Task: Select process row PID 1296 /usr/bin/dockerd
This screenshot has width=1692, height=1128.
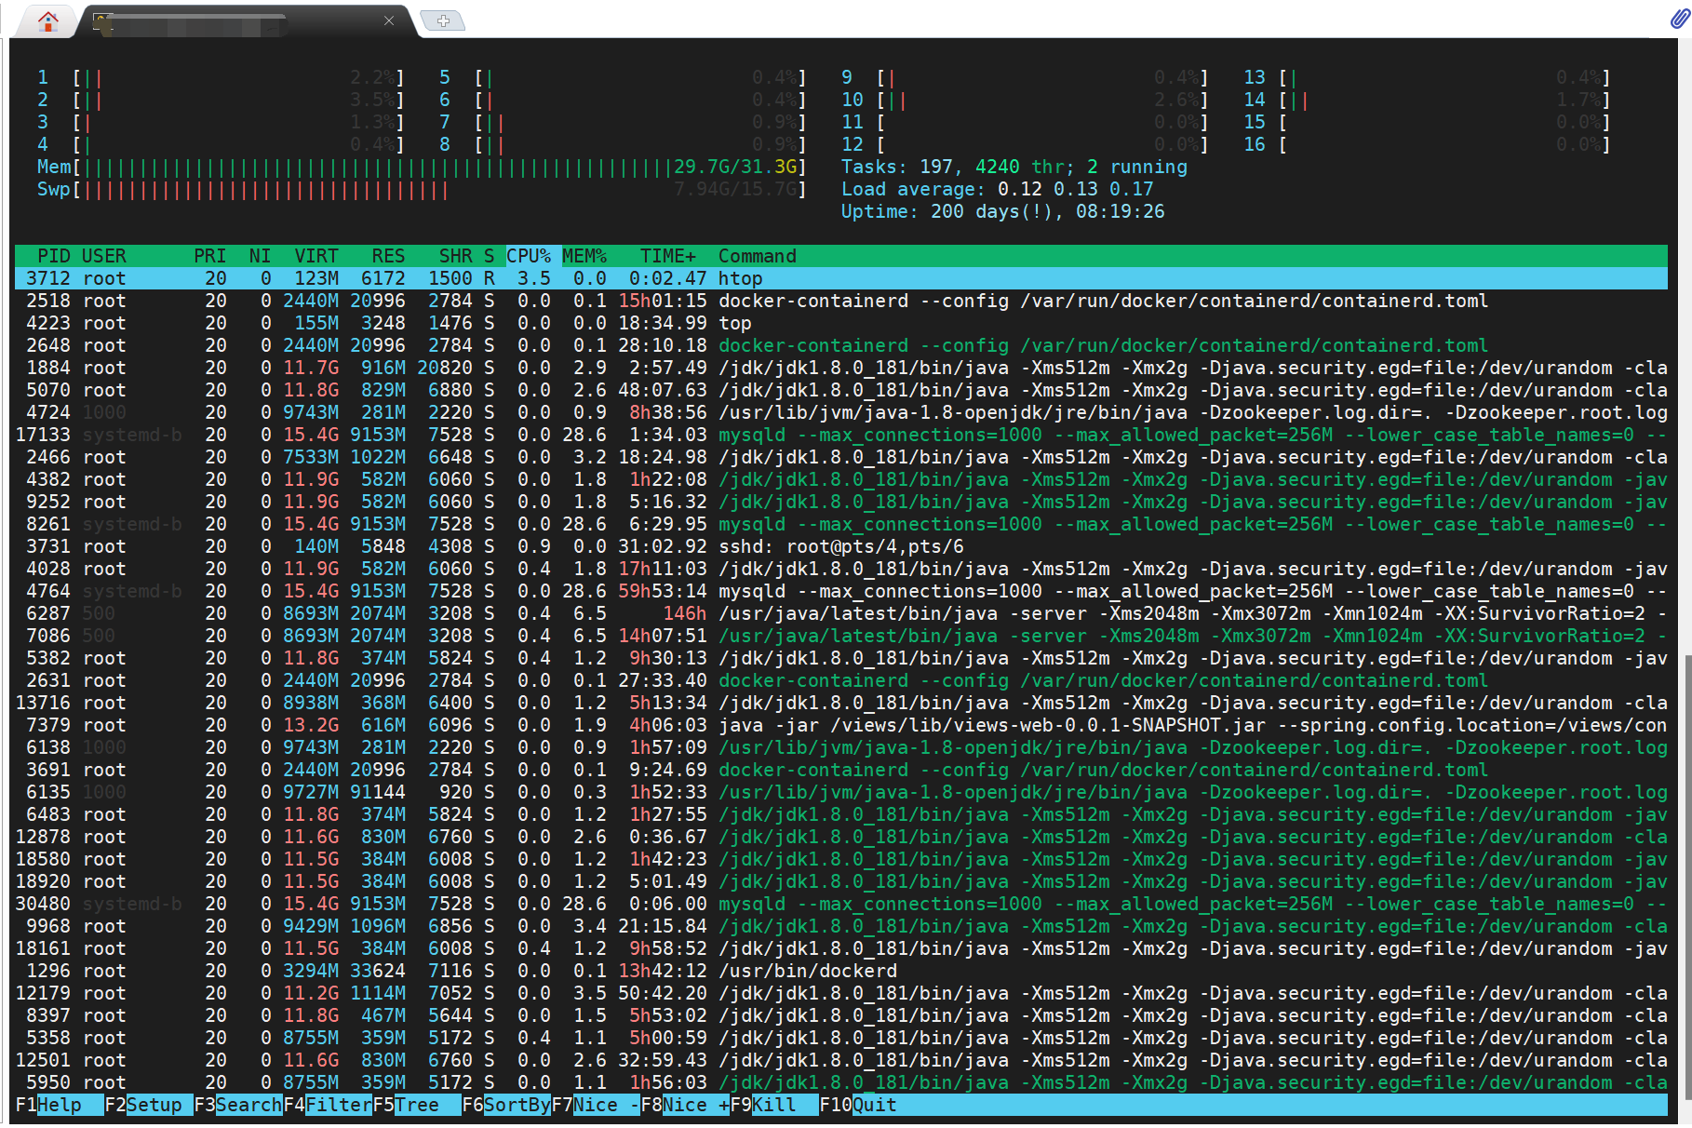Action: point(841,971)
